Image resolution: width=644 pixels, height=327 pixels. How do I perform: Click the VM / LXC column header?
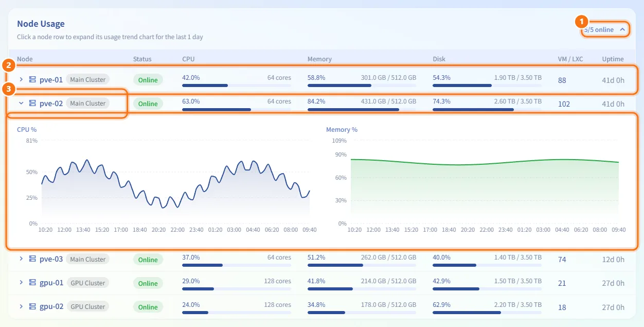(x=570, y=59)
